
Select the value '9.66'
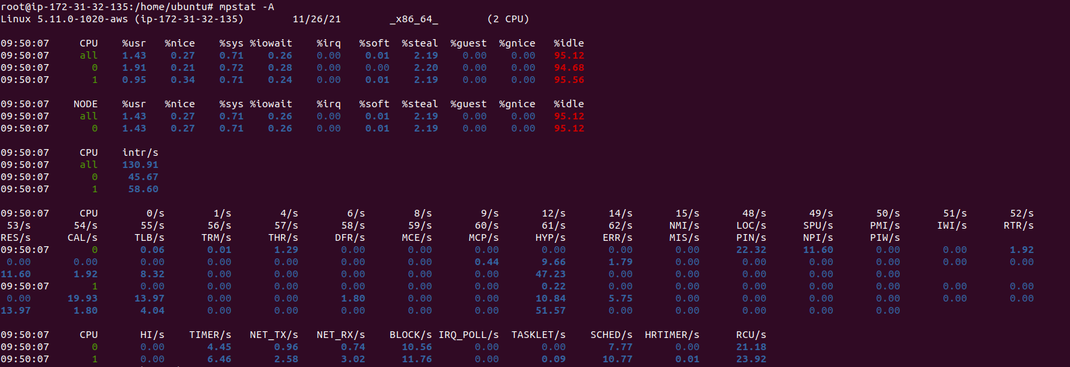[x=554, y=262]
